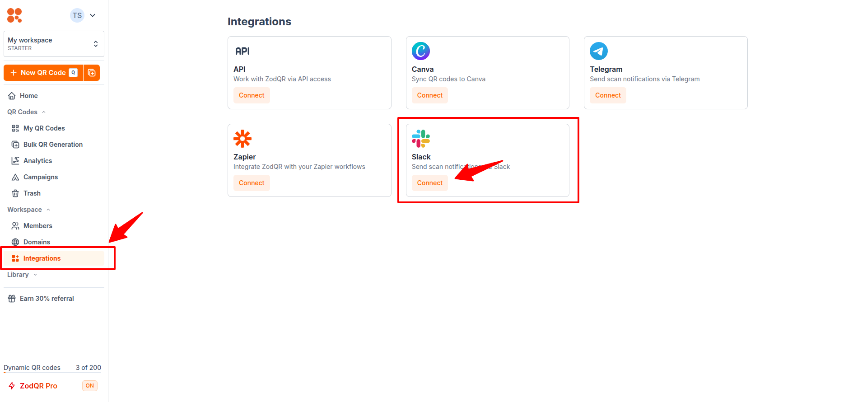867x402 pixels.
Task: Open Campaigns page
Action: click(x=54, y=177)
